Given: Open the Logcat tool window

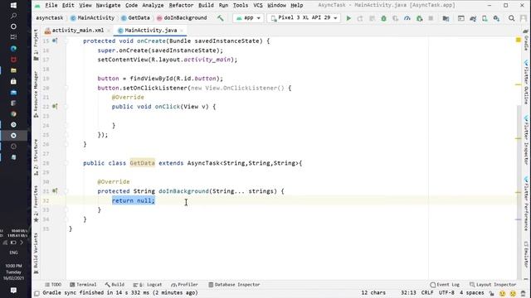Looking at the screenshot, I should tap(148, 285).
